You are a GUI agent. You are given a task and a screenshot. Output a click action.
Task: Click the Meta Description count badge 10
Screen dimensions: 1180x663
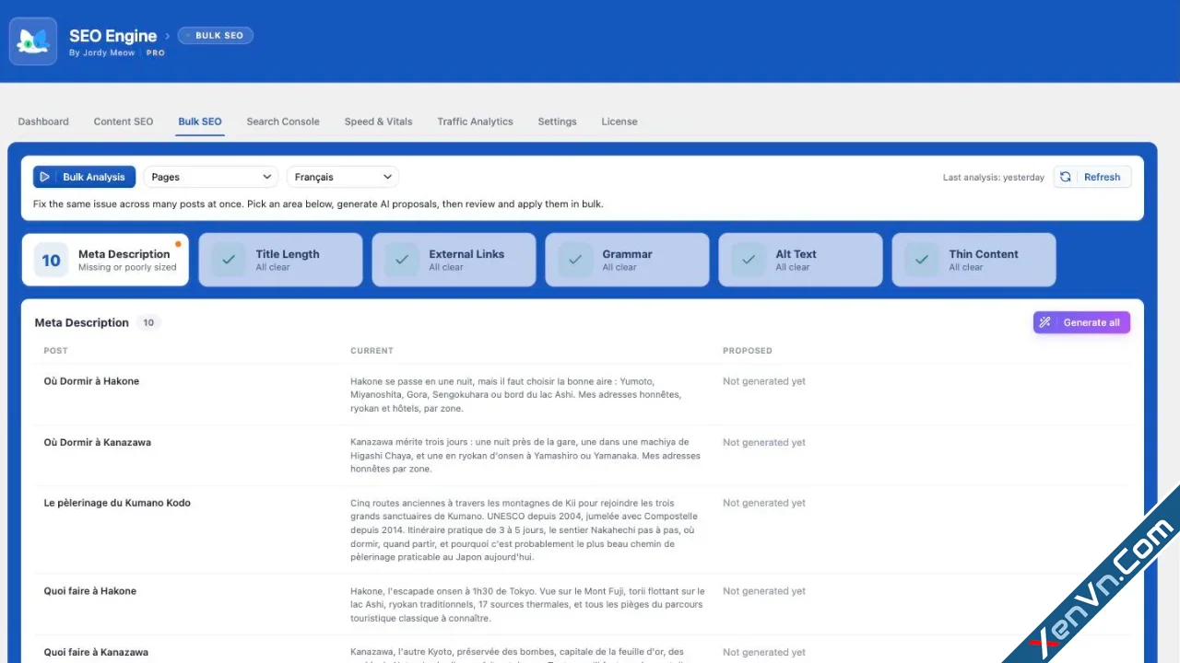(51, 260)
